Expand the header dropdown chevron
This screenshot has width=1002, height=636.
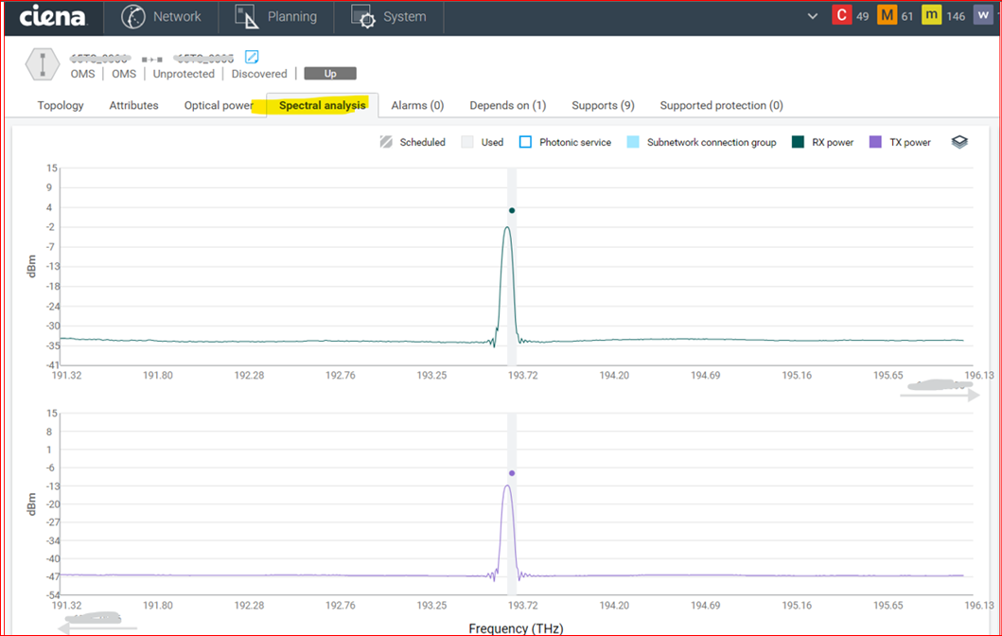point(812,16)
